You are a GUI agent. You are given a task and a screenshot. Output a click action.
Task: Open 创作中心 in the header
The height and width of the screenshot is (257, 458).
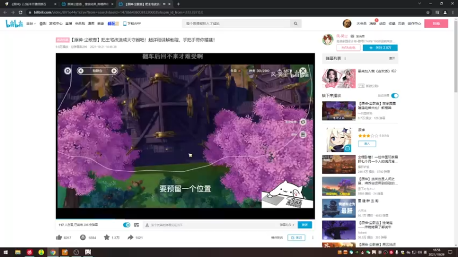[x=414, y=23]
